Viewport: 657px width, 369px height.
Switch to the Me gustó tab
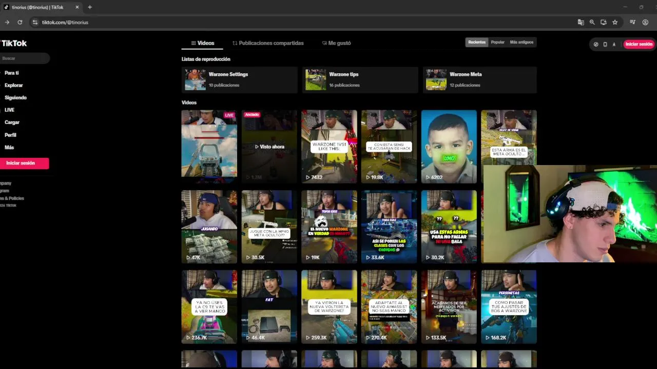[336, 43]
